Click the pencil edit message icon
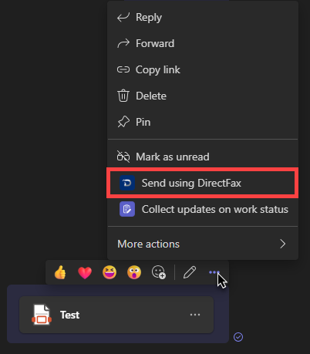 [x=190, y=272]
